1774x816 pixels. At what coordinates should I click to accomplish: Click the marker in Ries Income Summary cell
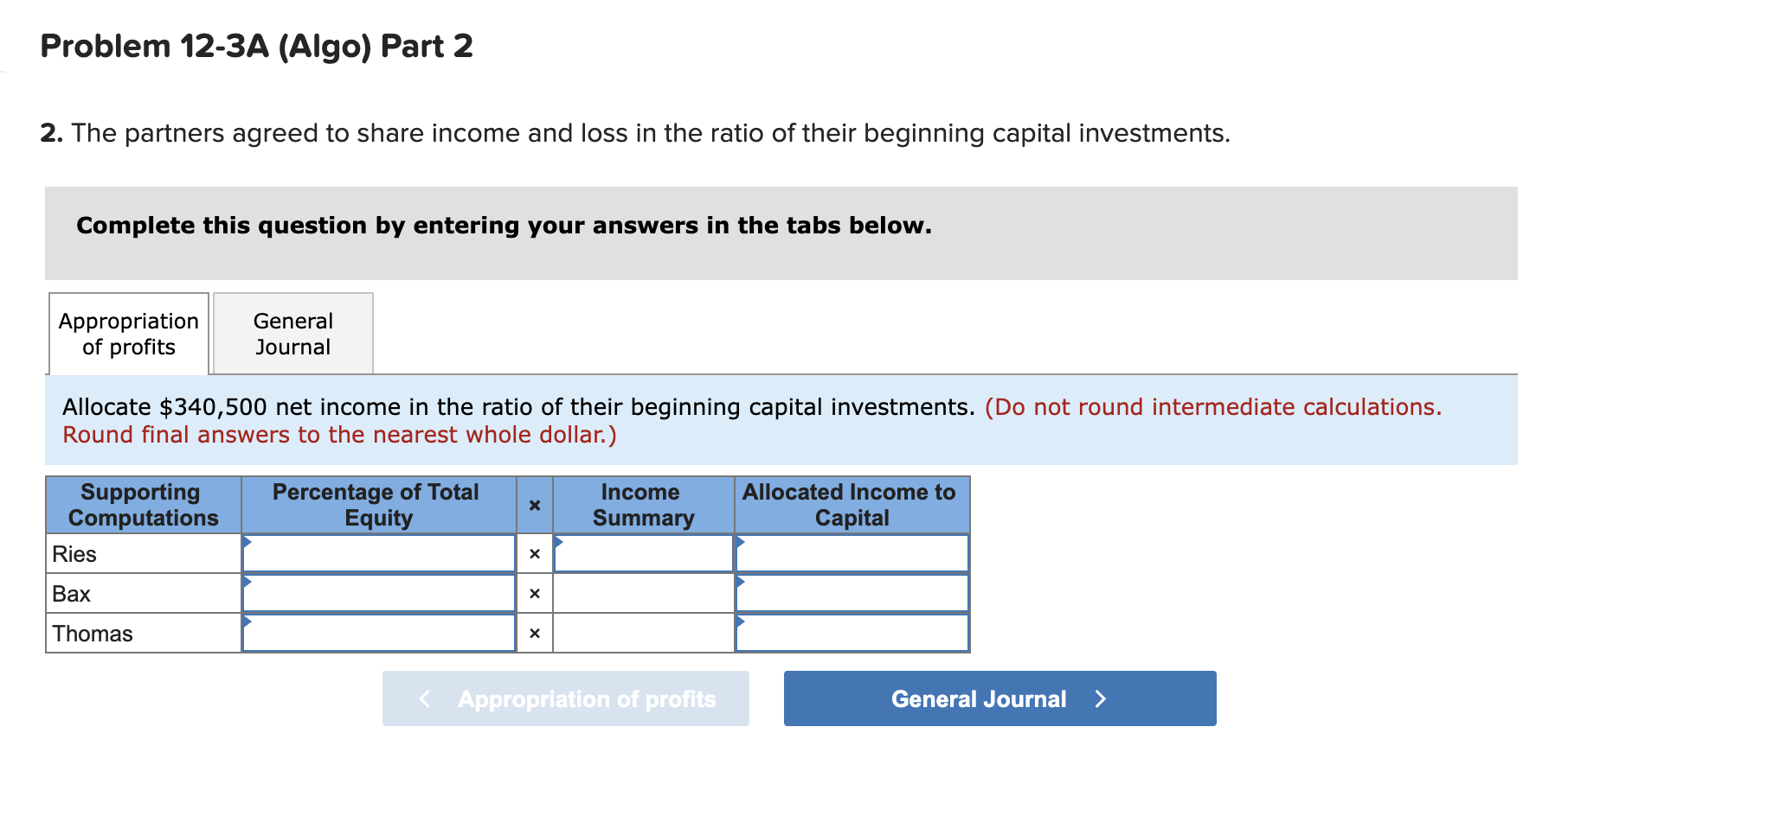pos(561,543)
